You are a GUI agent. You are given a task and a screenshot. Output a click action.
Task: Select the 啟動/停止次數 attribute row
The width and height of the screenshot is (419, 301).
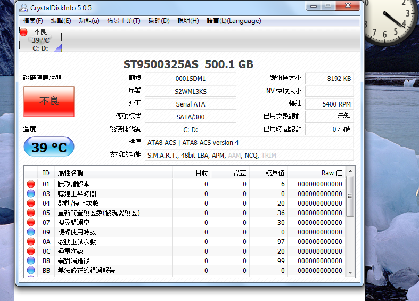185,203
